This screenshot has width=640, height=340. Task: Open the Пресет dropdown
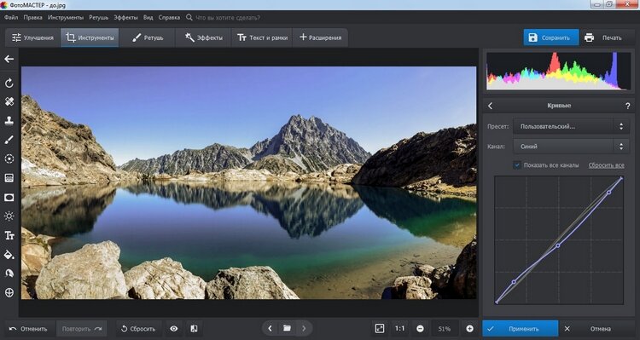571,126
